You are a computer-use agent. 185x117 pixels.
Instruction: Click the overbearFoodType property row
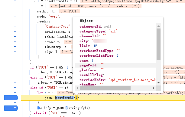[100, 51]
